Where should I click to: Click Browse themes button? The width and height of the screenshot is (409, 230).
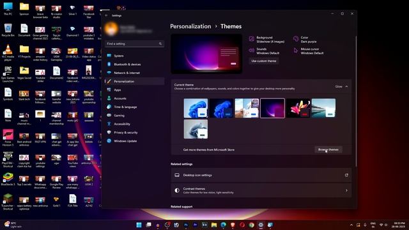coord(328,149)
